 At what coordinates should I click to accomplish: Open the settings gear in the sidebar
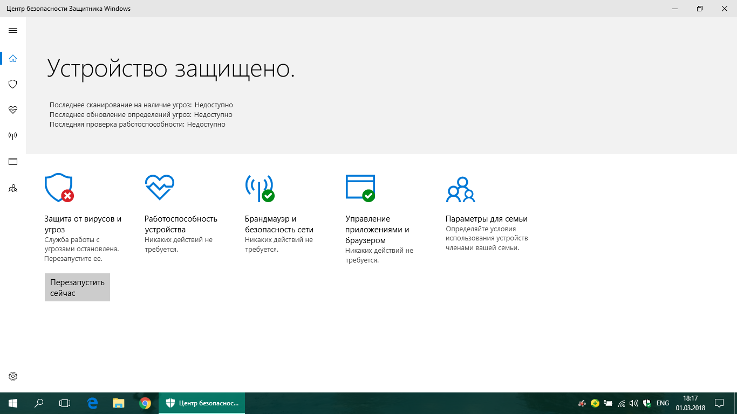pyautogui.click(x=13, y=376)
